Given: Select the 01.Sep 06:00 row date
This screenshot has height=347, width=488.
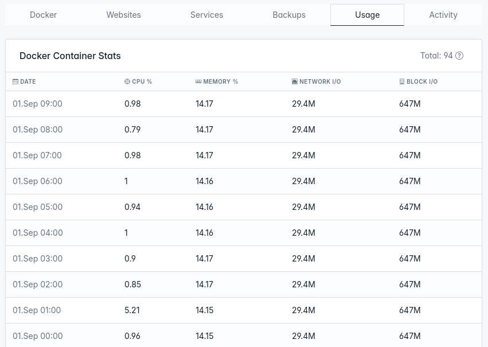Looking at the screenshot, I should tap(37, 181).
